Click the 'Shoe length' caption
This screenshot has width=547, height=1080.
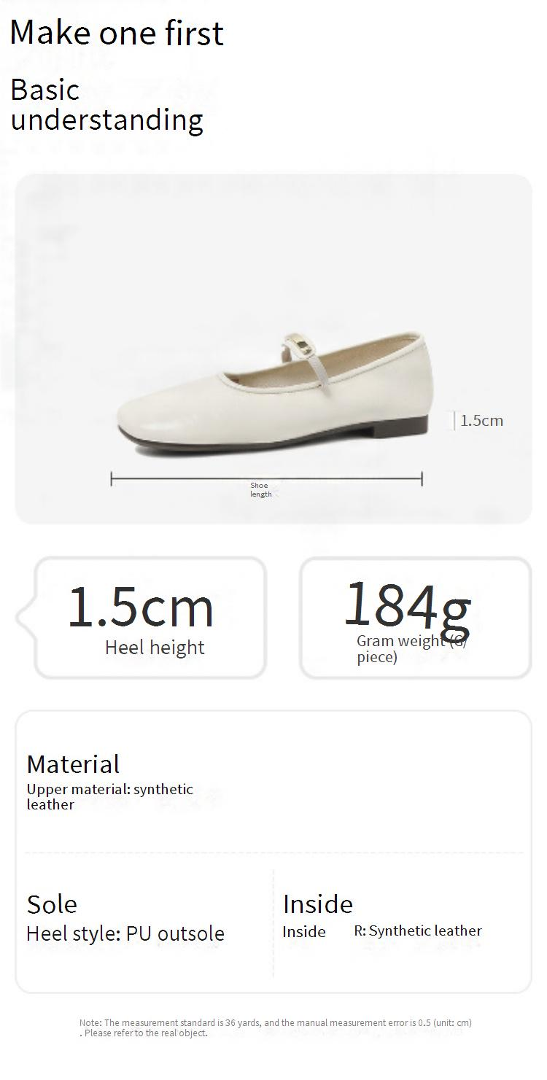click(x=260, y=489)
